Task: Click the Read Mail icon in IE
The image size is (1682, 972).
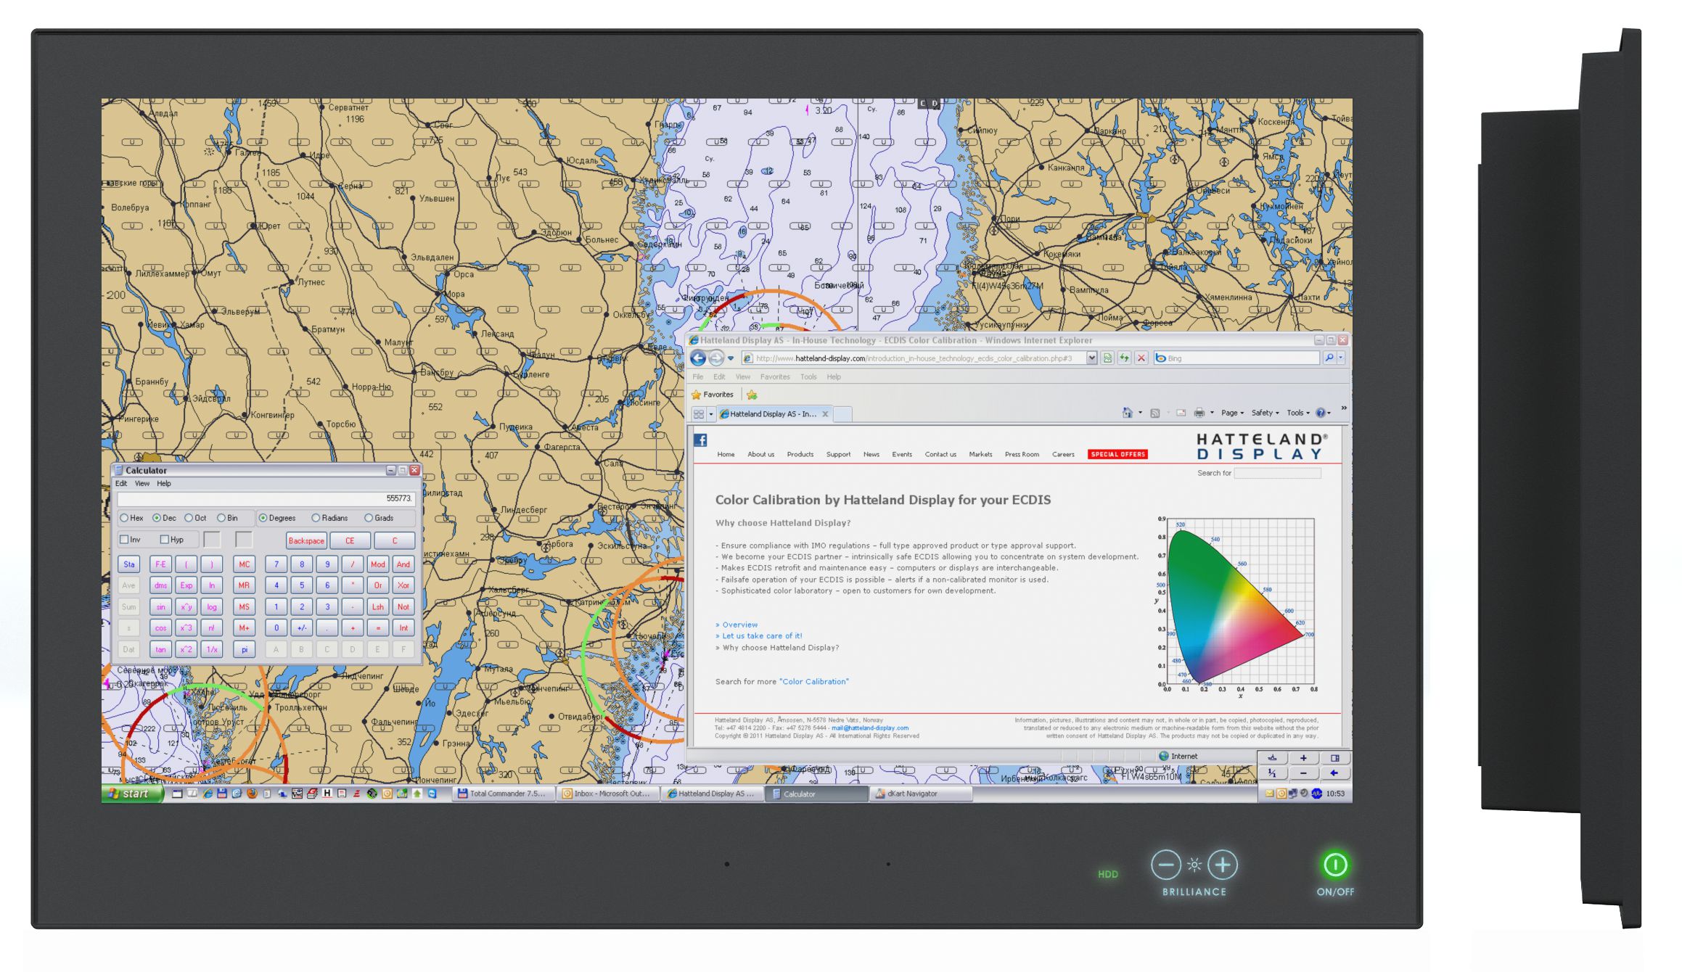Action: pyautogui.click(x=1181, y=413)
